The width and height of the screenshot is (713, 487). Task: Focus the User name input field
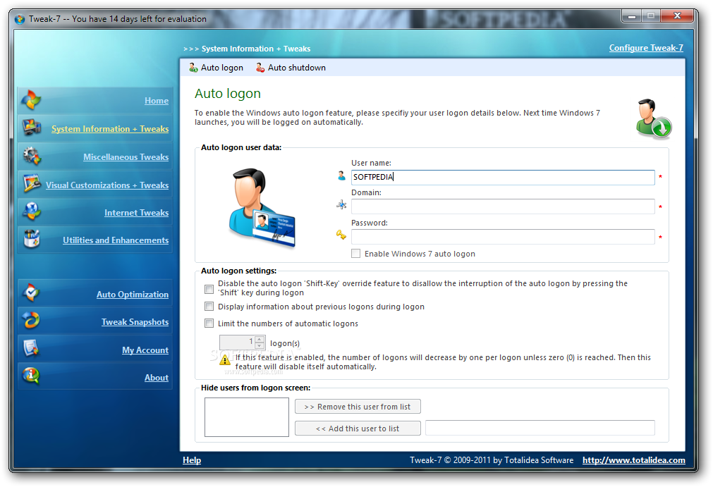tap(503, 177)
